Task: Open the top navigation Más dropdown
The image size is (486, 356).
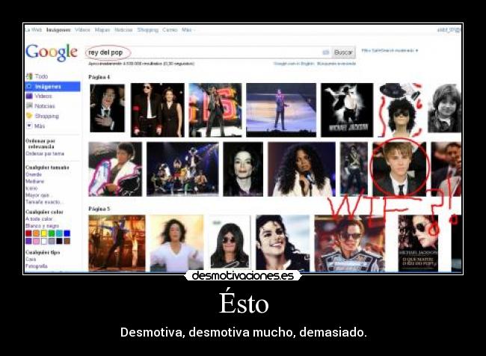Action: tap(188, 30)
